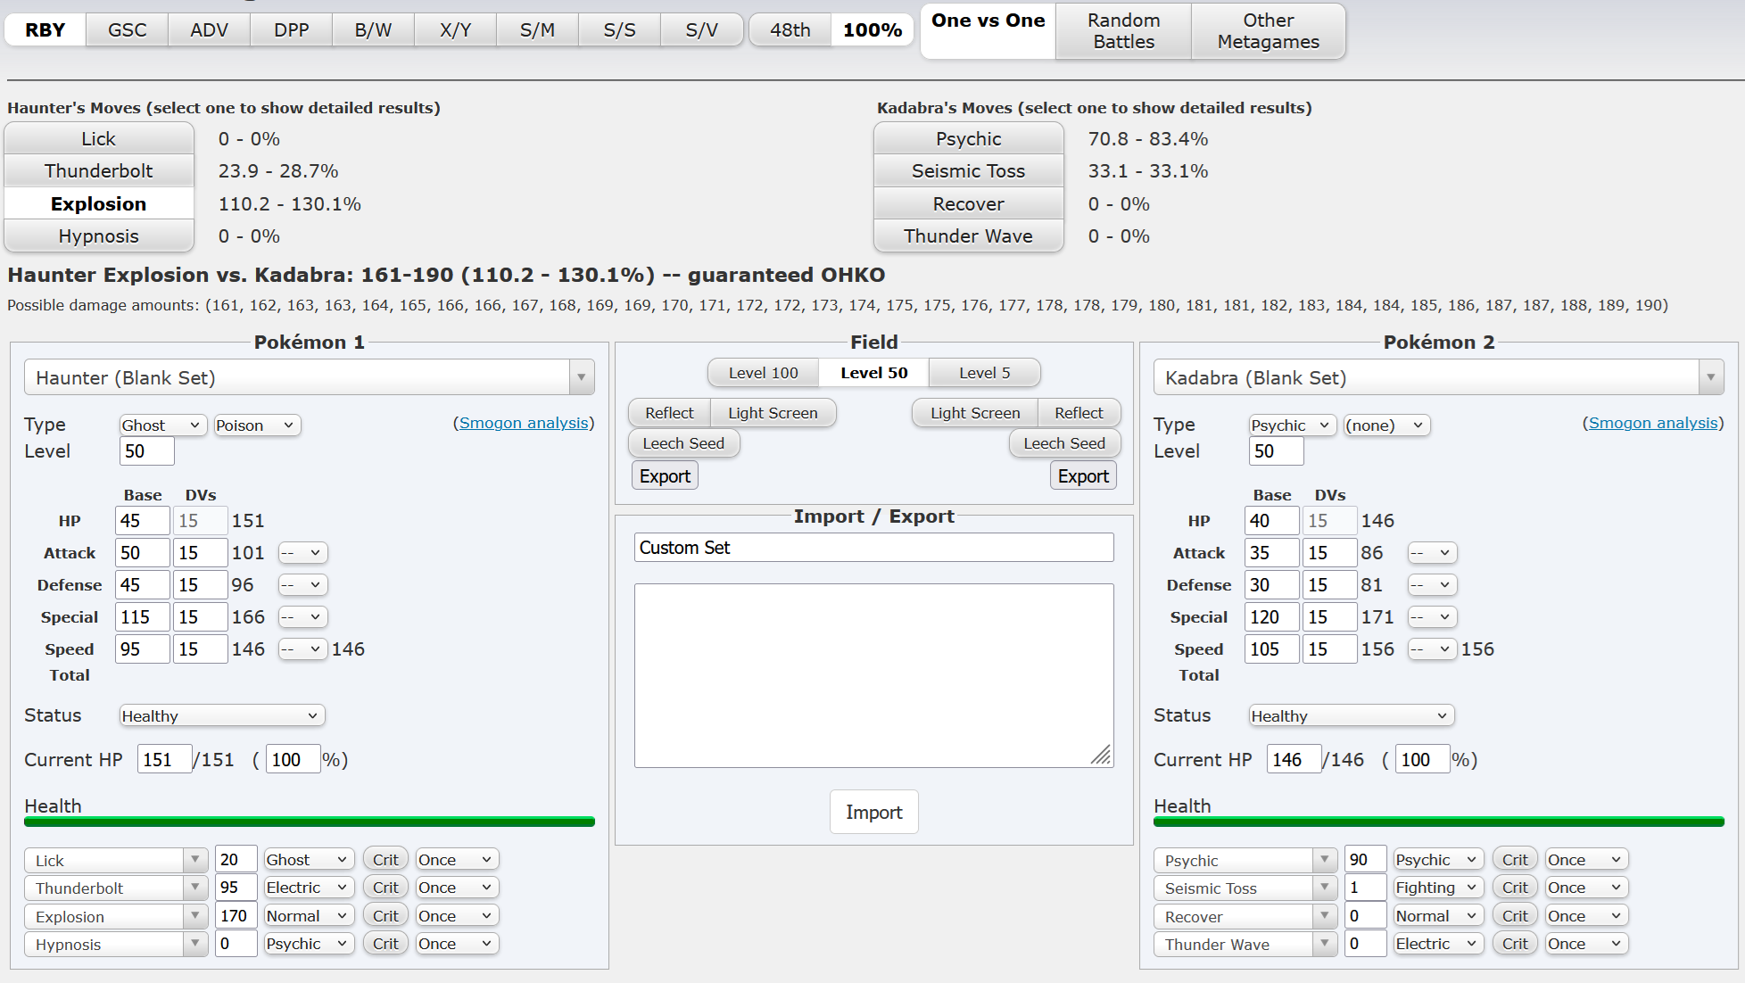Click Kadabra's Current HP input field
Screen dimensions: 1745x983
click(1293, 759)
